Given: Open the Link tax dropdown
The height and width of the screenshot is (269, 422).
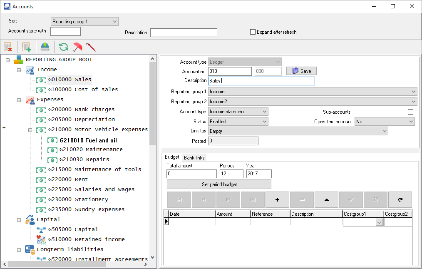Looking at the screenshot, I should pyautogui.click(x=298, y=131).
